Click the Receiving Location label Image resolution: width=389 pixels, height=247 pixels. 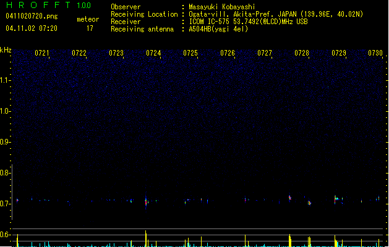(144, 14)
